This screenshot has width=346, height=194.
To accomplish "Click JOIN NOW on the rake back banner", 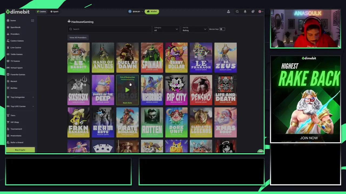I will coord(309,138).
